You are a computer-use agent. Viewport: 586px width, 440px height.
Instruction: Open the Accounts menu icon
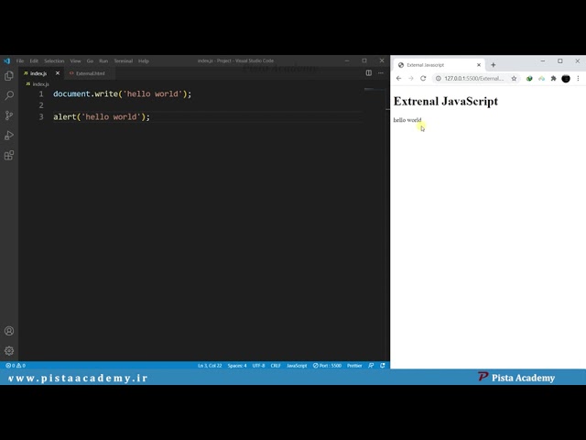[9, 331]
